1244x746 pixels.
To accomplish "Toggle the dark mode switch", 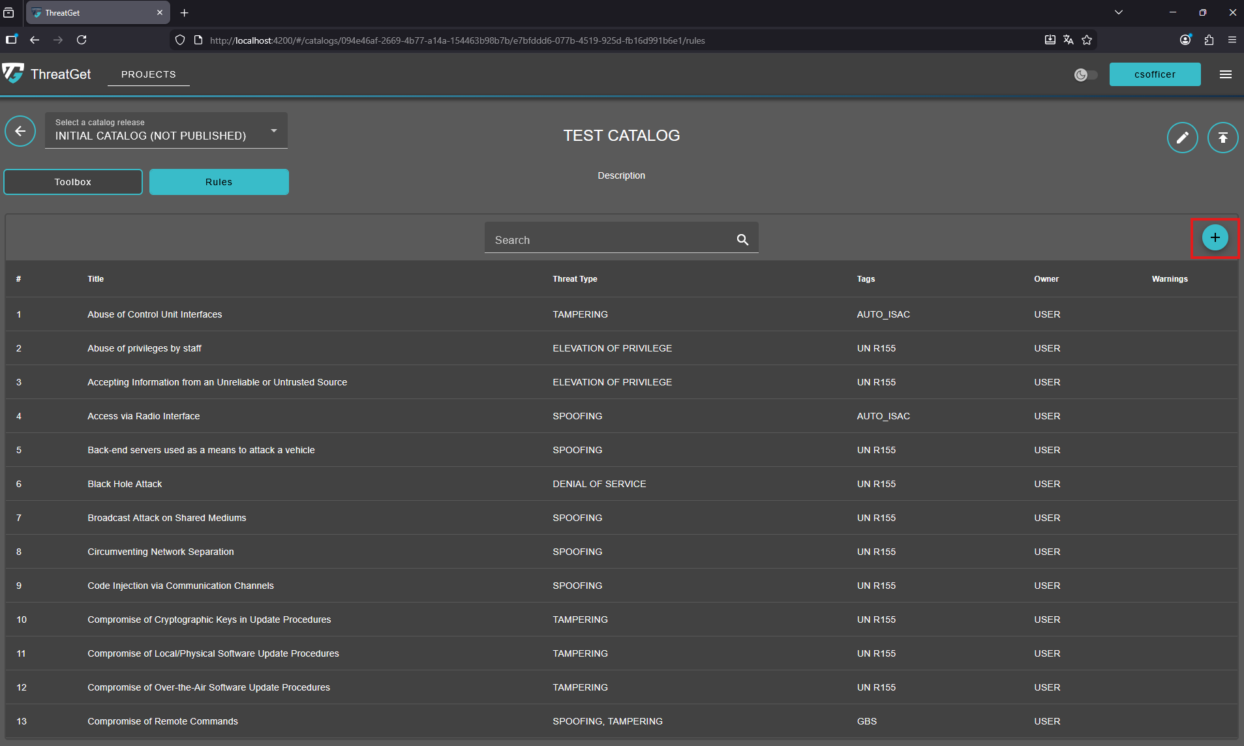I will coord(1085,75).
